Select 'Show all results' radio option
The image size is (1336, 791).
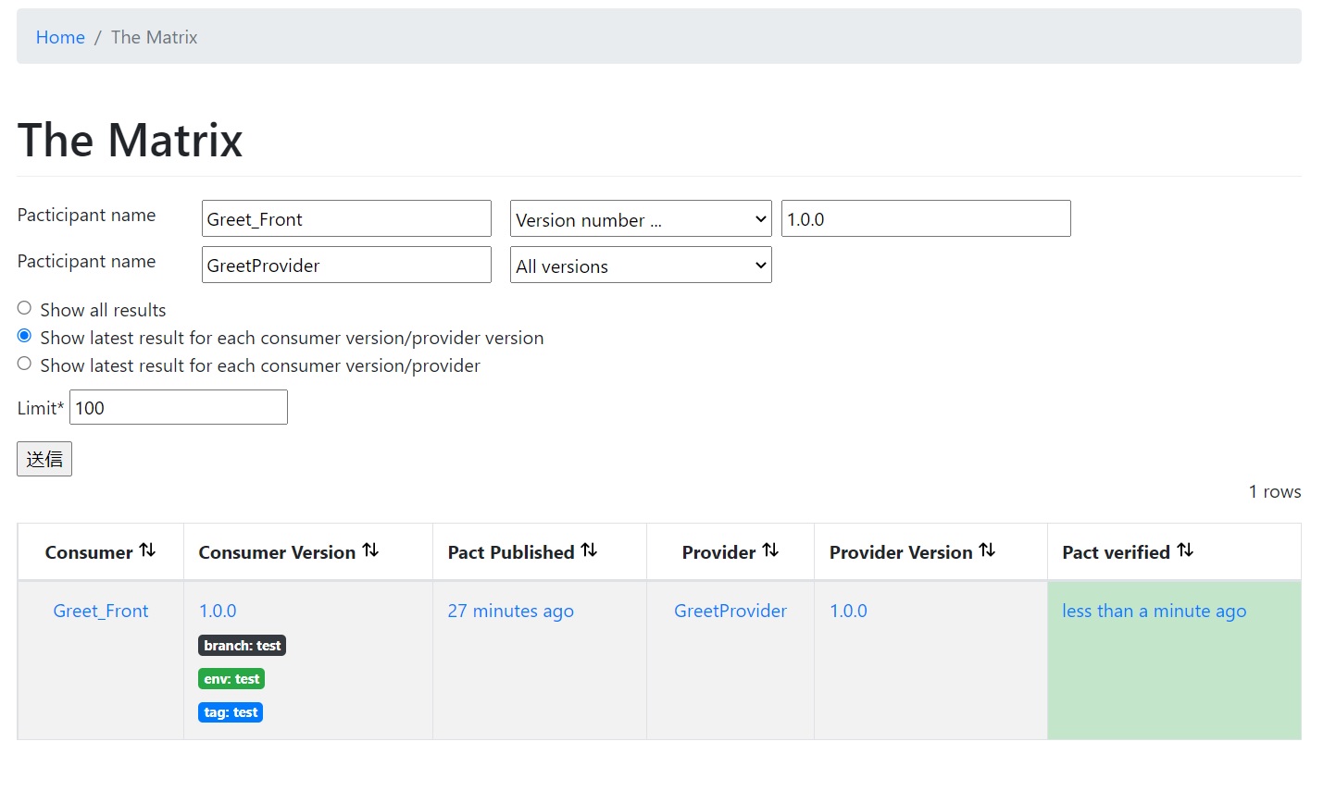[25, 308]
